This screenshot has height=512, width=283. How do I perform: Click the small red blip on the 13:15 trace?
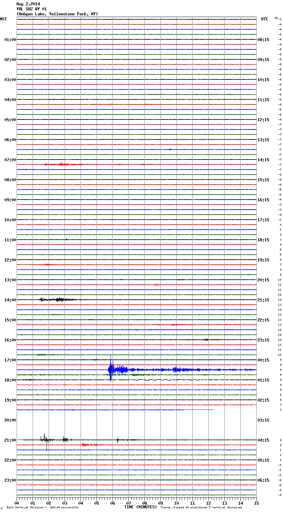pyautogui.click(x=156, y=285)
